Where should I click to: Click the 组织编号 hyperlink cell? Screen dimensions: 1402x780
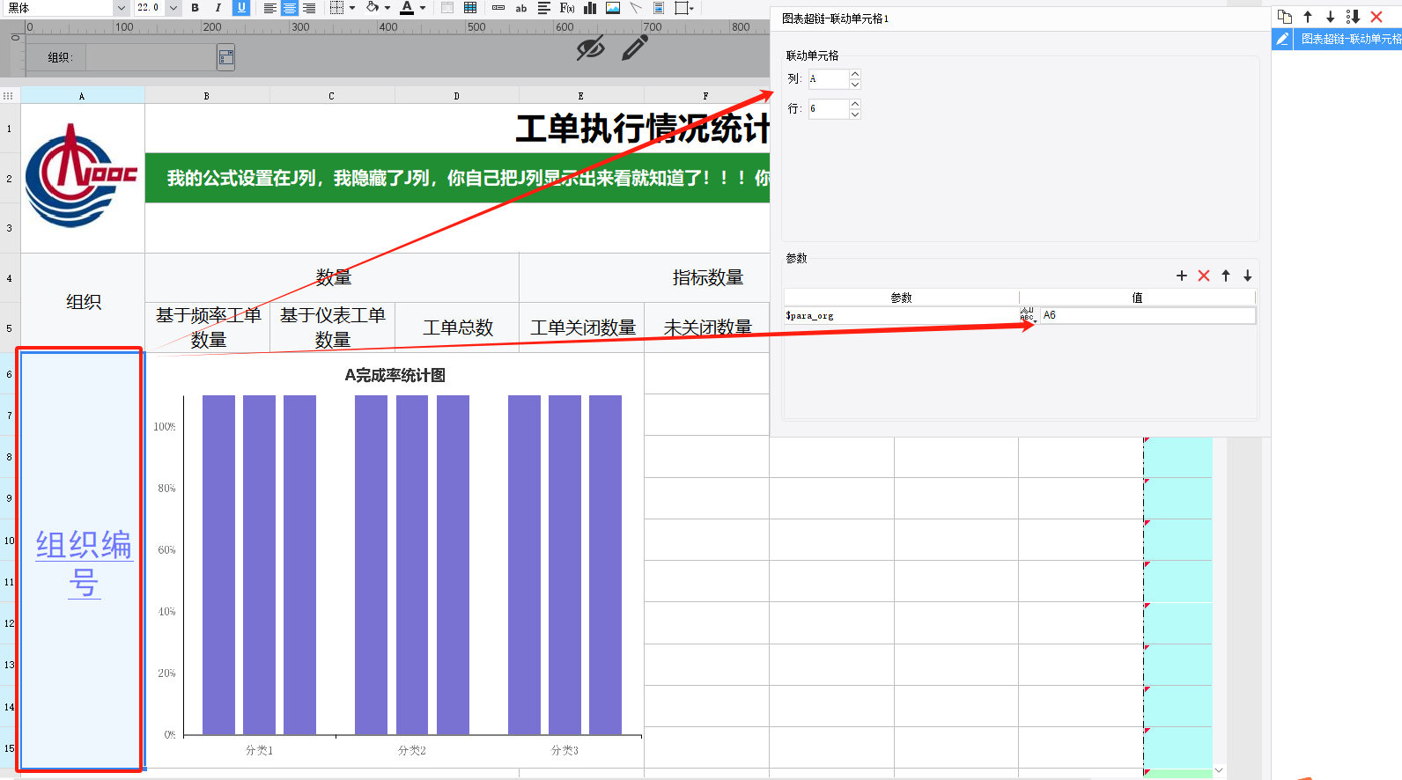pyautogui.click(x=82, y=561)
